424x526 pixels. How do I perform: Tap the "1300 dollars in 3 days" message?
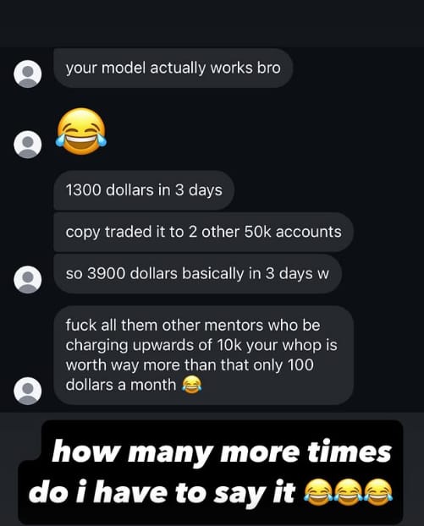144,190
